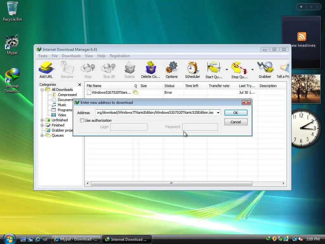This screenshot has width=325, height=244.
Task: Open Options with the gear icon
Action: tap(172, 70)
